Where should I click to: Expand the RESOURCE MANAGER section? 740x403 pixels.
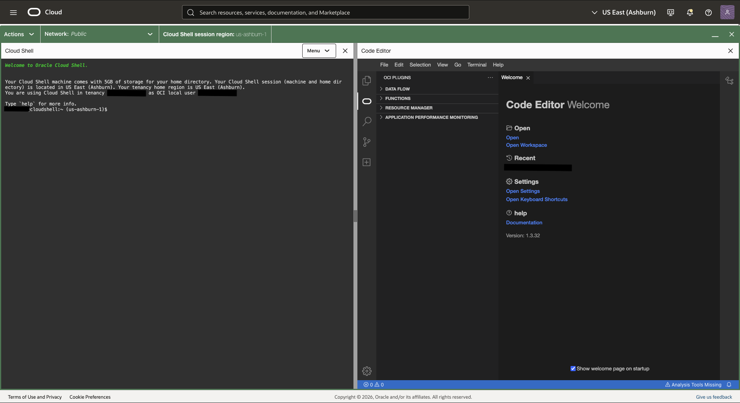437,108
